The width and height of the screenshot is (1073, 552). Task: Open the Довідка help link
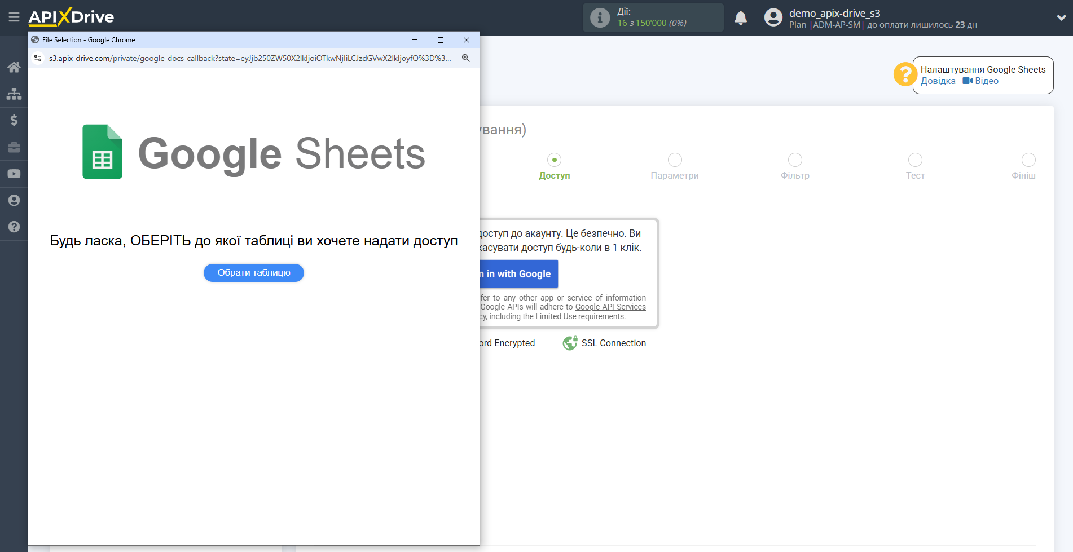point(938,81)
